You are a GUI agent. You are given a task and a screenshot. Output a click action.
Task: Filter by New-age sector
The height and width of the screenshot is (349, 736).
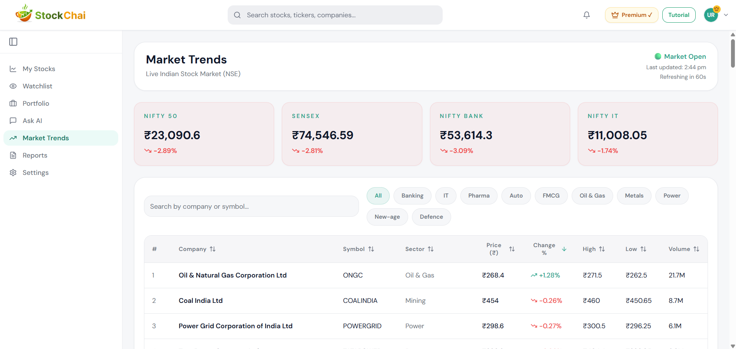click(x=387, y=217)
